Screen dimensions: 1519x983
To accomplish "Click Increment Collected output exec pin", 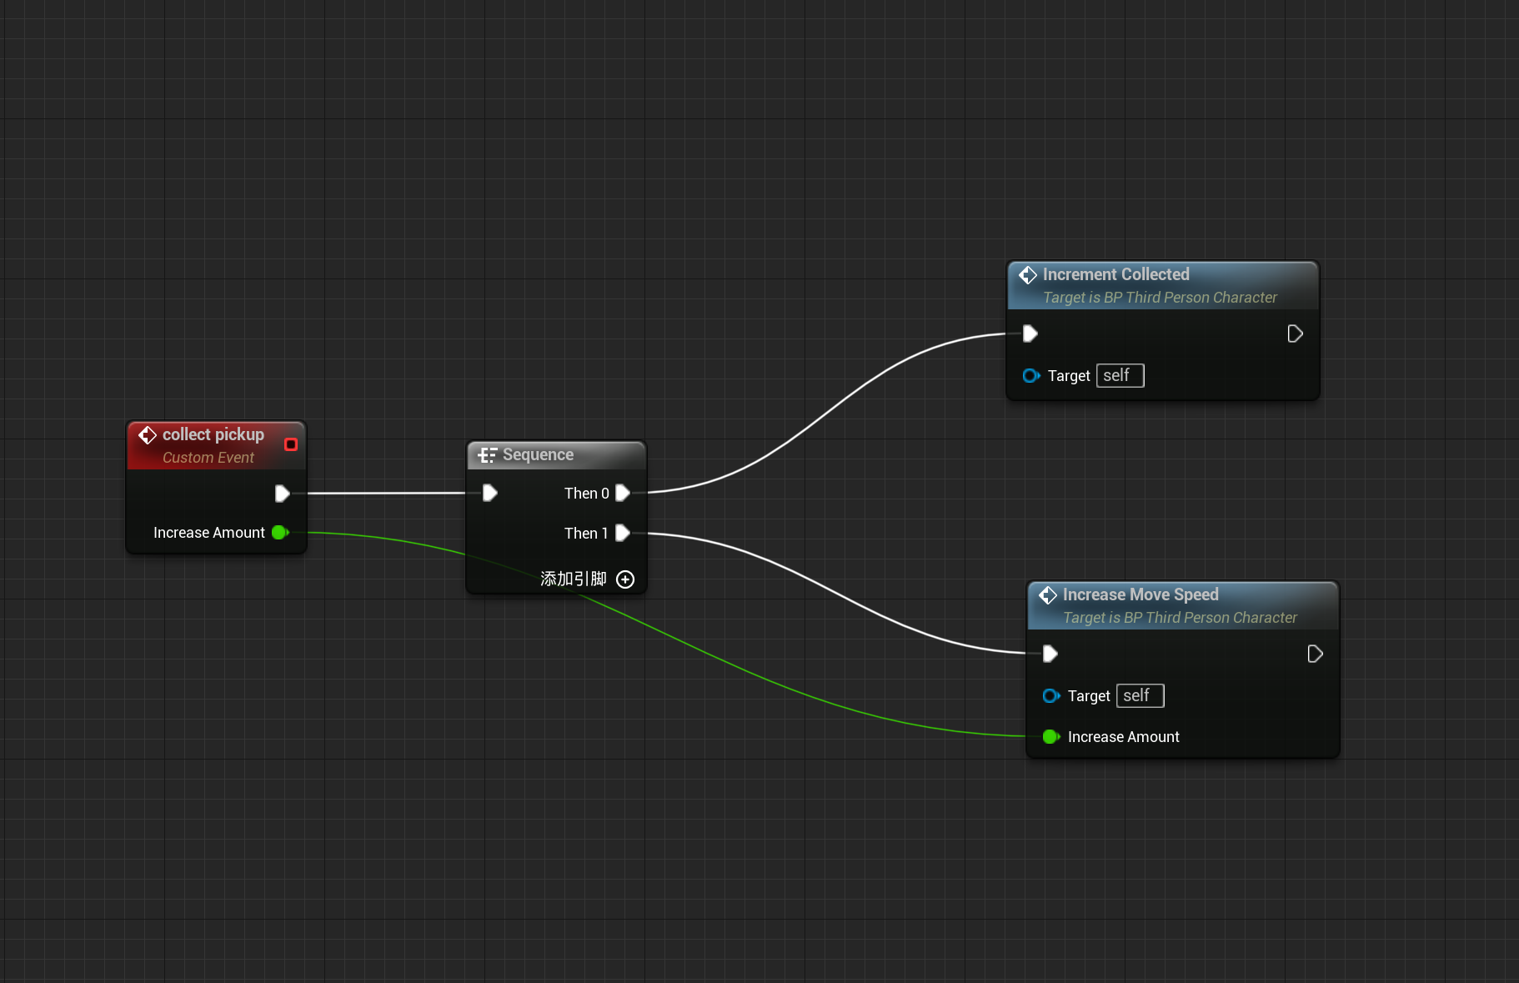I will point(1295,334).
